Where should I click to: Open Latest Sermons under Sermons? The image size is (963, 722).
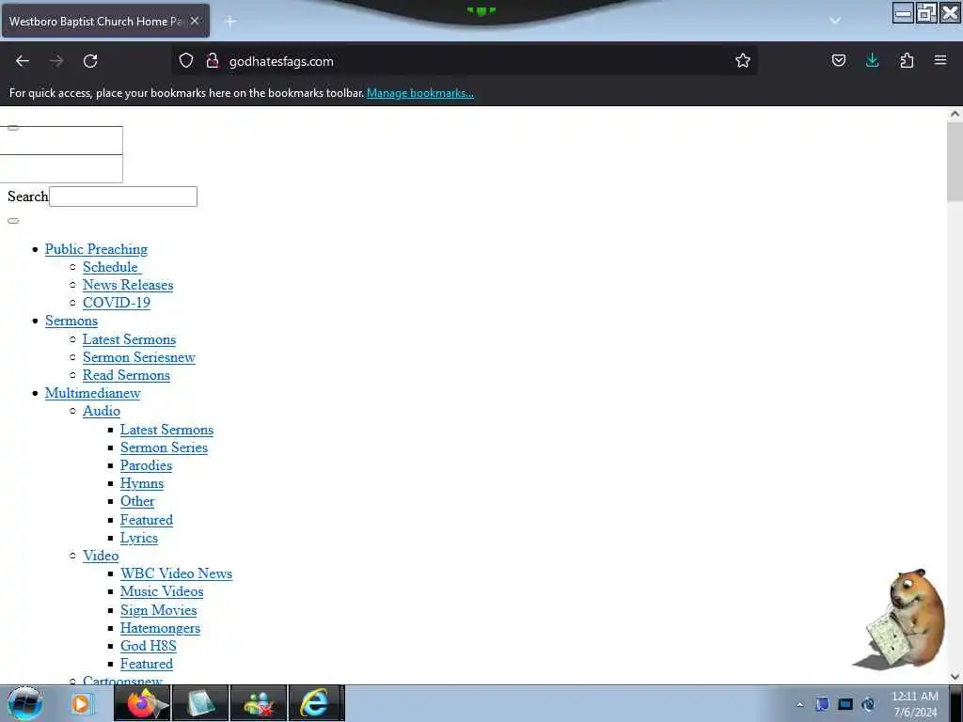[x=130, y=339]
